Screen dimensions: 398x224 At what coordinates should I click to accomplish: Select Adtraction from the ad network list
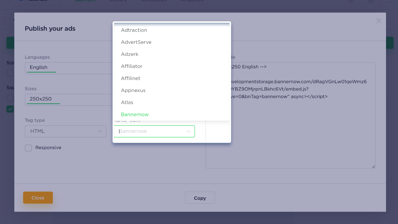point(172,30)
